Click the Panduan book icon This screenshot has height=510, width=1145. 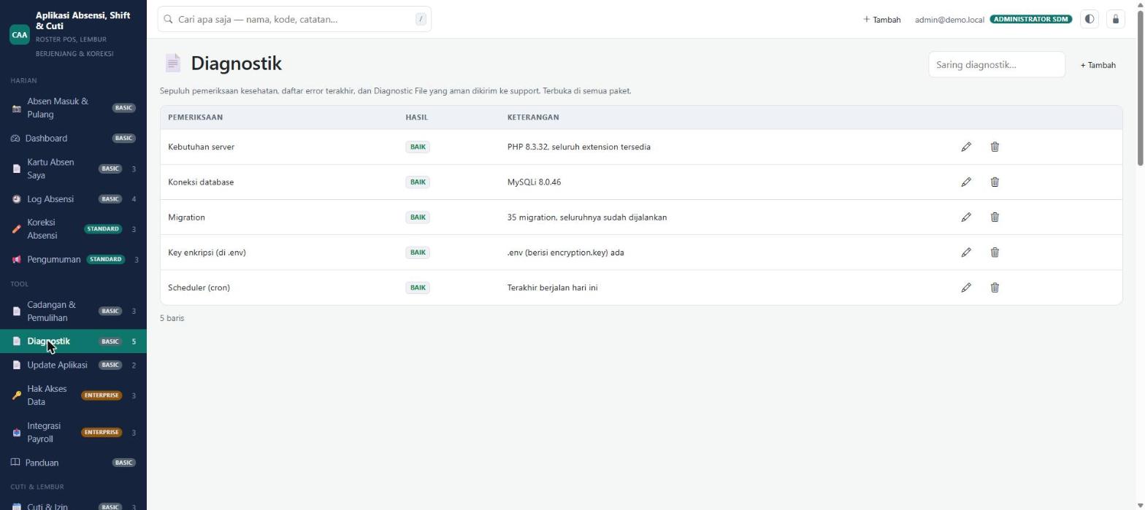[15, 463]
